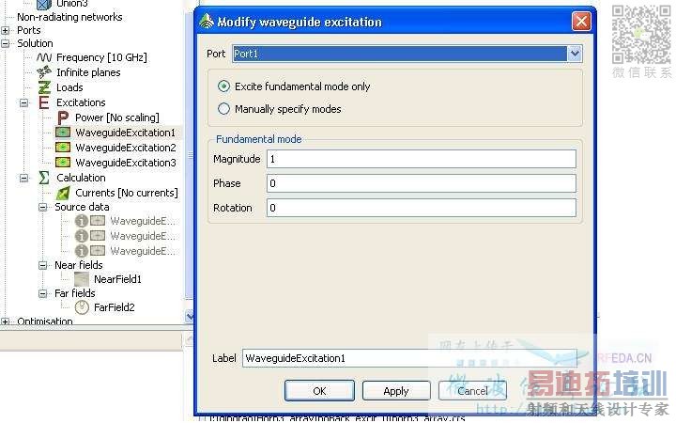Viewport: 676px width, 423px height.
Task: Select FarField2 tree item
Action: (115, 307)
